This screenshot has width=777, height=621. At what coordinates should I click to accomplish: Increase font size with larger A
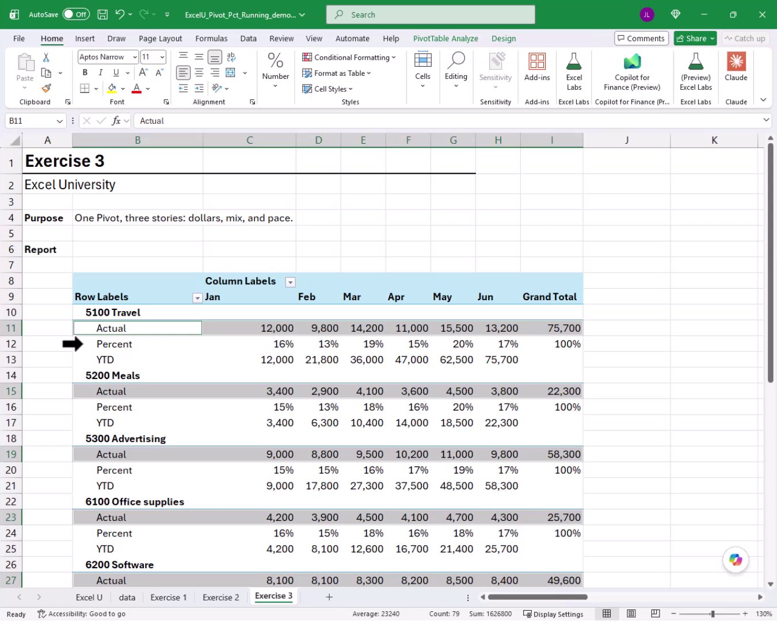[x=143, y=72]
